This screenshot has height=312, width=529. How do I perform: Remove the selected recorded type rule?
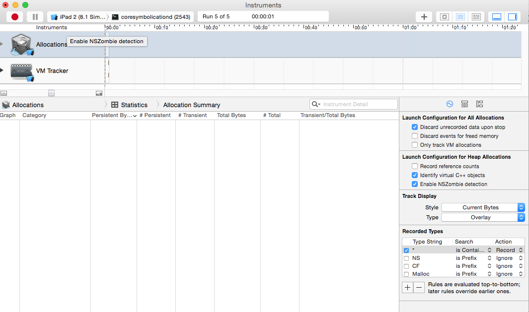pos(419,287)
